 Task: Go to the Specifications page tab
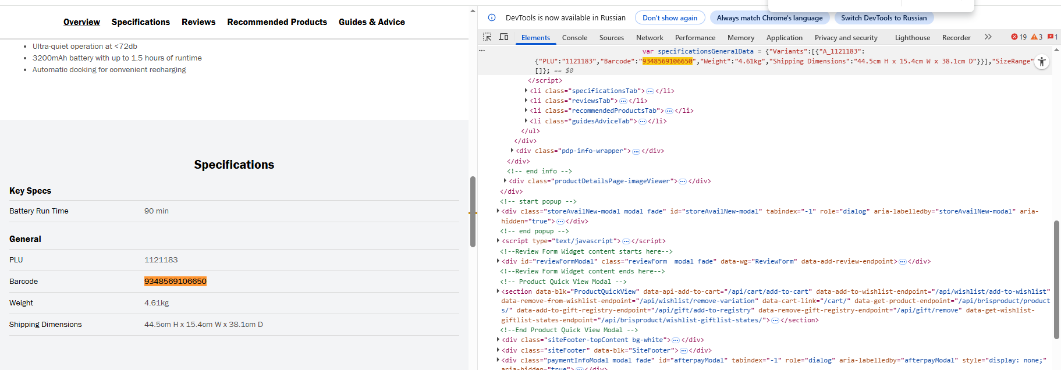[x=141, y=22]
